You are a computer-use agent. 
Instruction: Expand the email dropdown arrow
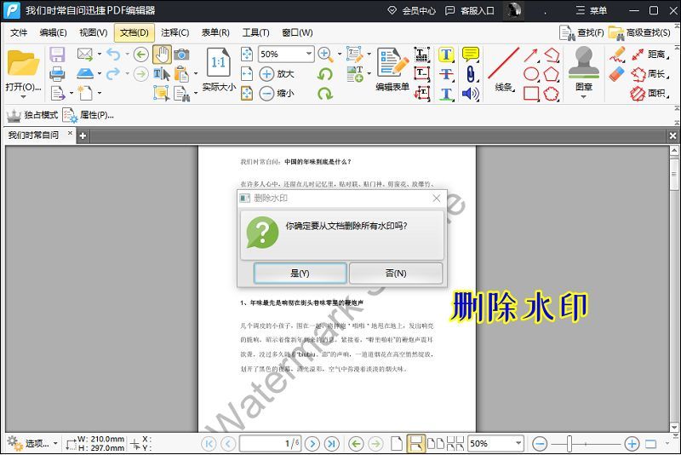[100, 55]
